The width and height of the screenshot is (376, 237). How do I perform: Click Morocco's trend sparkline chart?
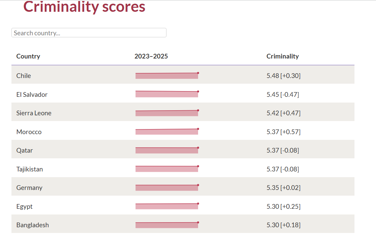(167, 131)
